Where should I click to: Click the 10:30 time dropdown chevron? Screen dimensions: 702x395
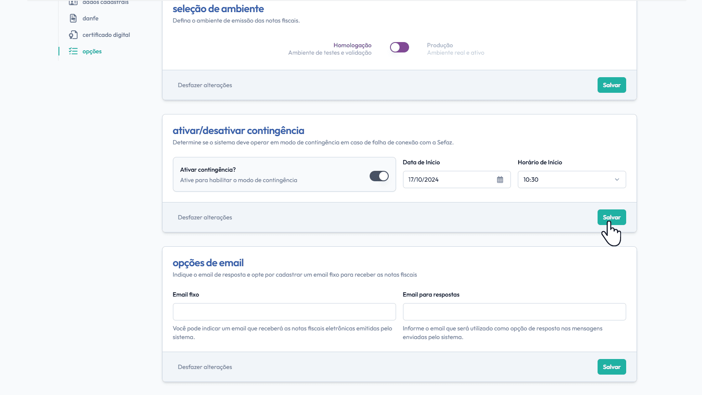click(x=617, y=180)
